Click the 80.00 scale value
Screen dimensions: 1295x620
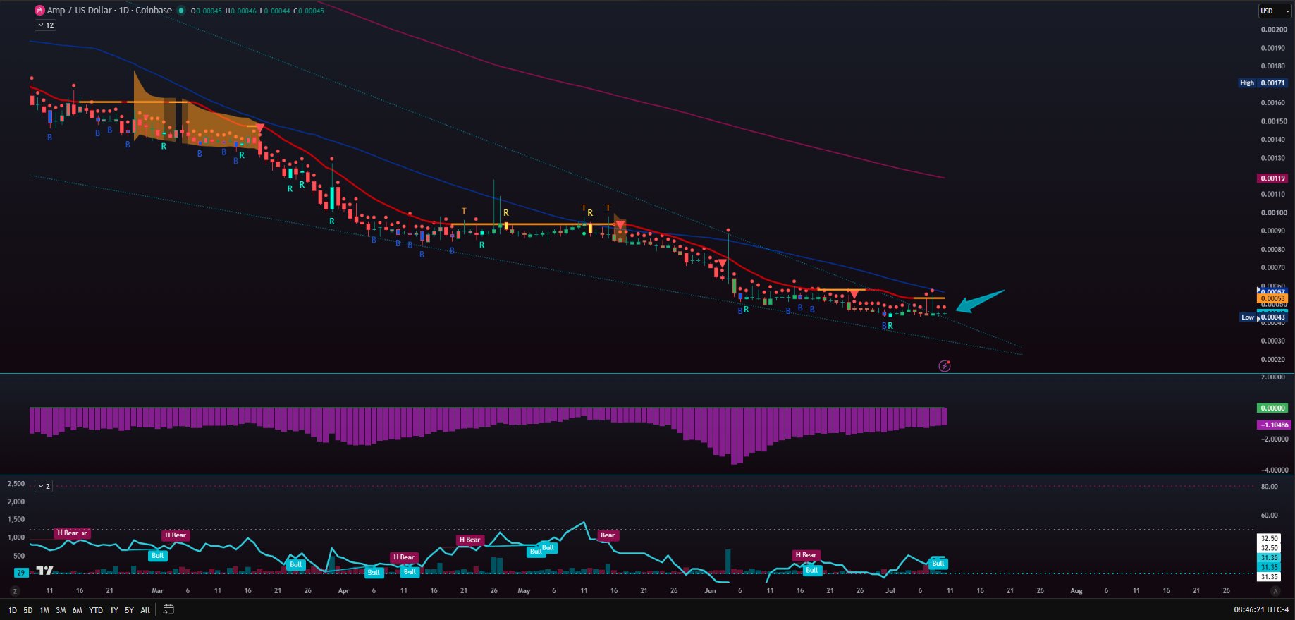tap(1270, 487)
